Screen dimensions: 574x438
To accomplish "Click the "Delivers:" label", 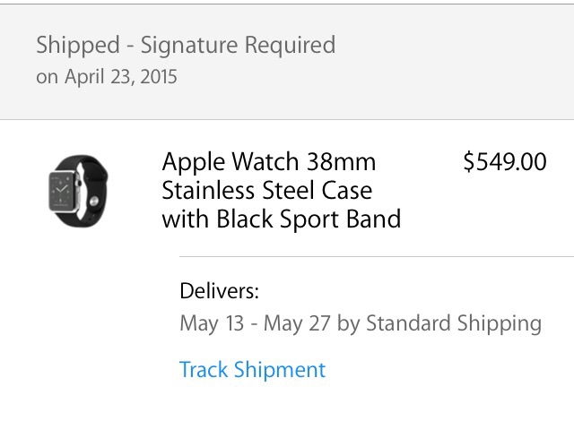I will pyautogui.click(x=219, y=290).
